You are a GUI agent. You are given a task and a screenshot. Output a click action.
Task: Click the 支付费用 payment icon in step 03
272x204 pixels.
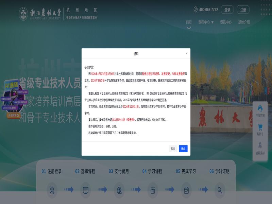tap(119, 190)
